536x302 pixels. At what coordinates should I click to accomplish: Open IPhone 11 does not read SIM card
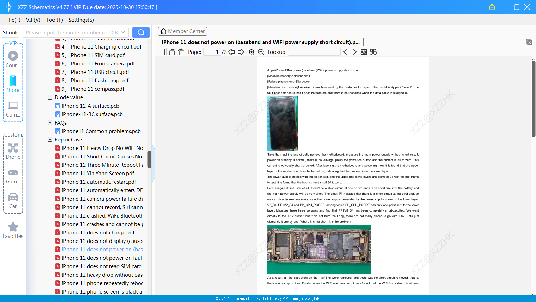tap(99, 266)
